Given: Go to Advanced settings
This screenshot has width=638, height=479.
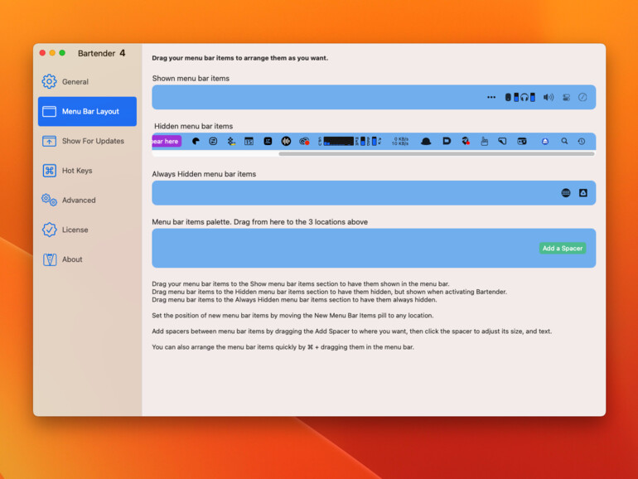Looking at the screenshot, I should click(78, 201).
